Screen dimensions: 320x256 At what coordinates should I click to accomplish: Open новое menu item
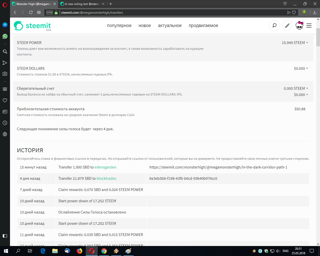(x=145, y=25)
